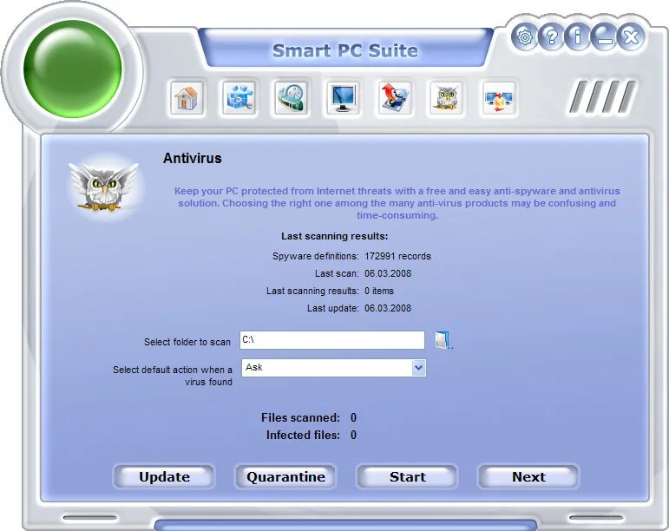Click into the scan folder path field
The width and height of the screenshot is (669, 531).
(x=332, y=340)
